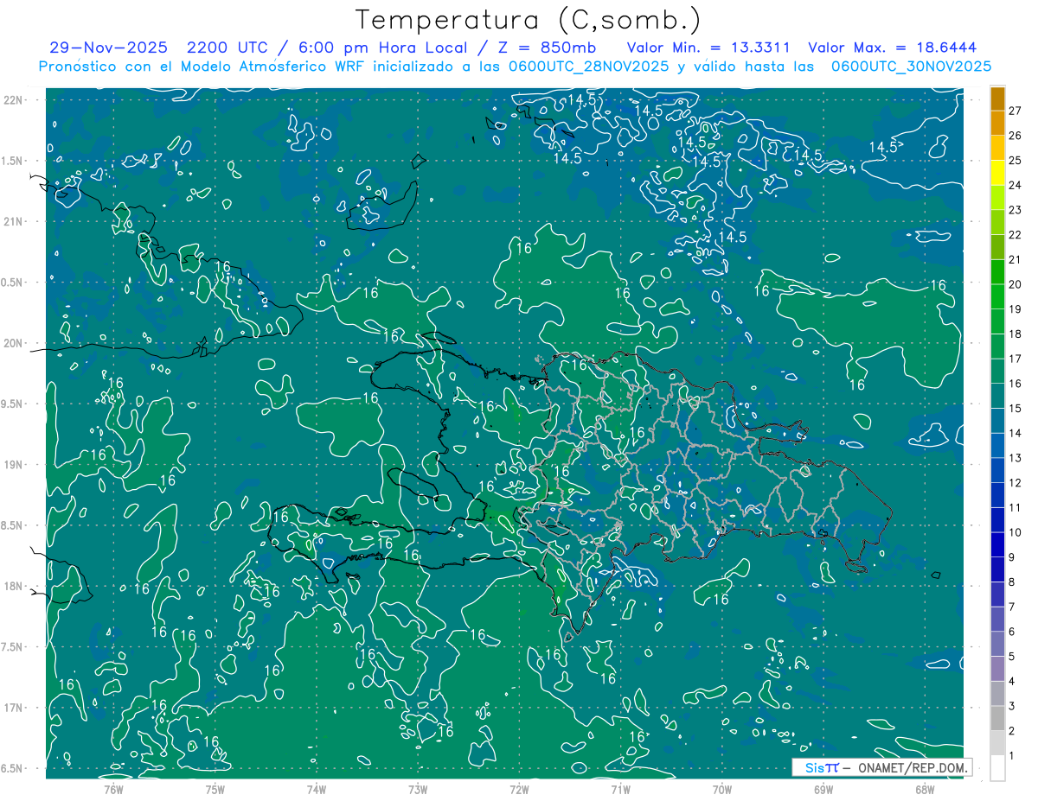Click the latitude axis label '18N'
1038x801 pixels.
pyautogui.click(x=14, y=587)
